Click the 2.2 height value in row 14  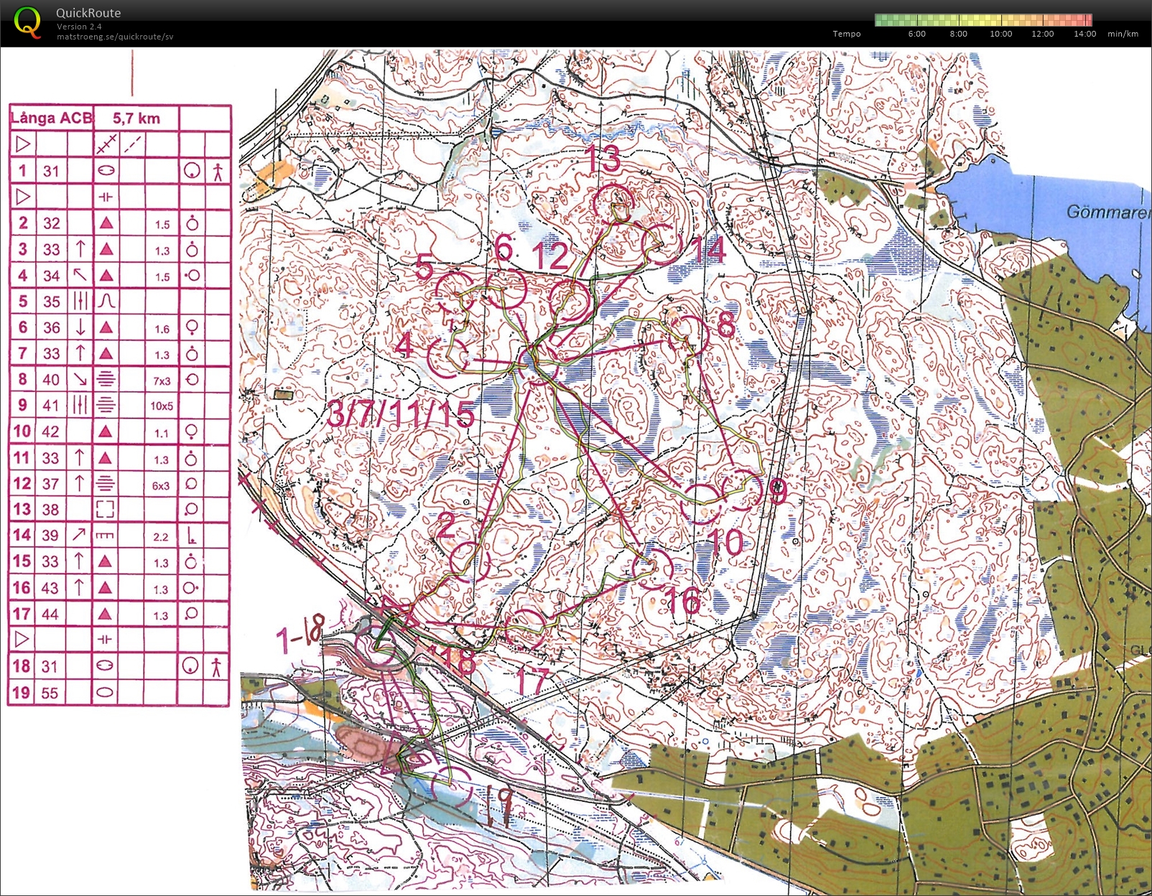[161, 536]
